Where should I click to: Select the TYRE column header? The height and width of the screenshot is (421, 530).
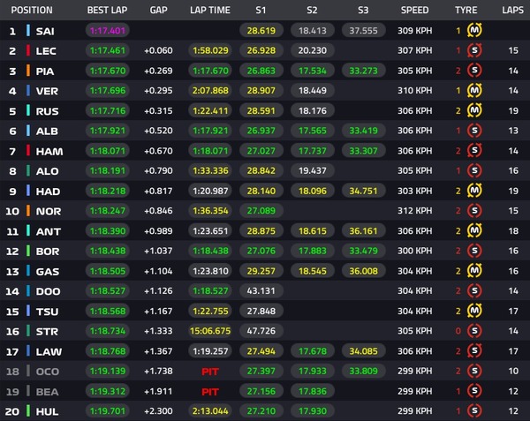pyautogui.click(x=466, y=11)
